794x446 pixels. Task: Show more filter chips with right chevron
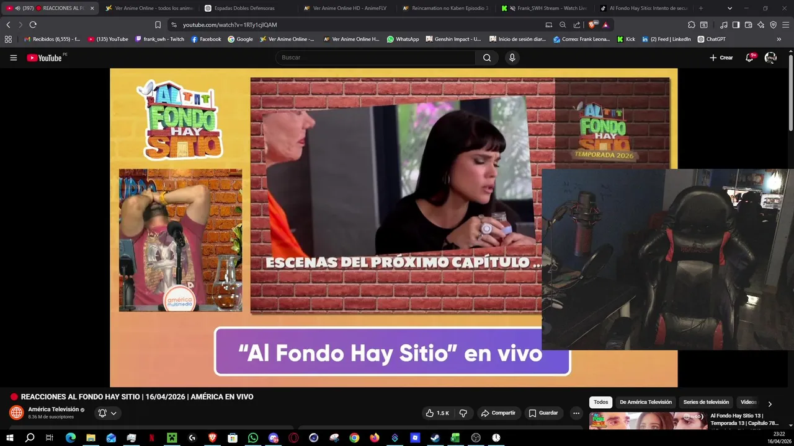[x=770, y=404]
